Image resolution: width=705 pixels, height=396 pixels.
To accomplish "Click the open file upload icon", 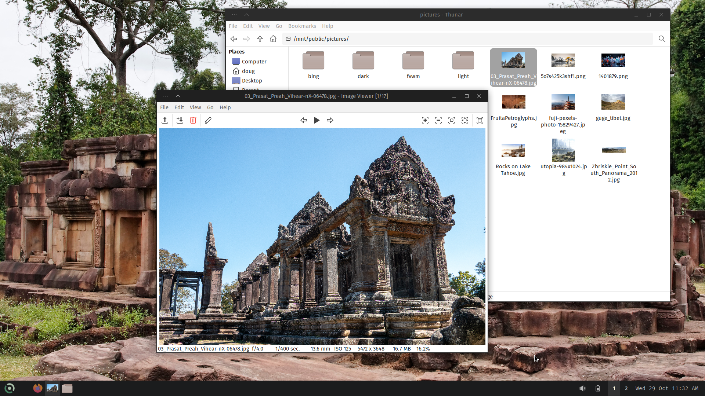I will (x=165, y=120).
